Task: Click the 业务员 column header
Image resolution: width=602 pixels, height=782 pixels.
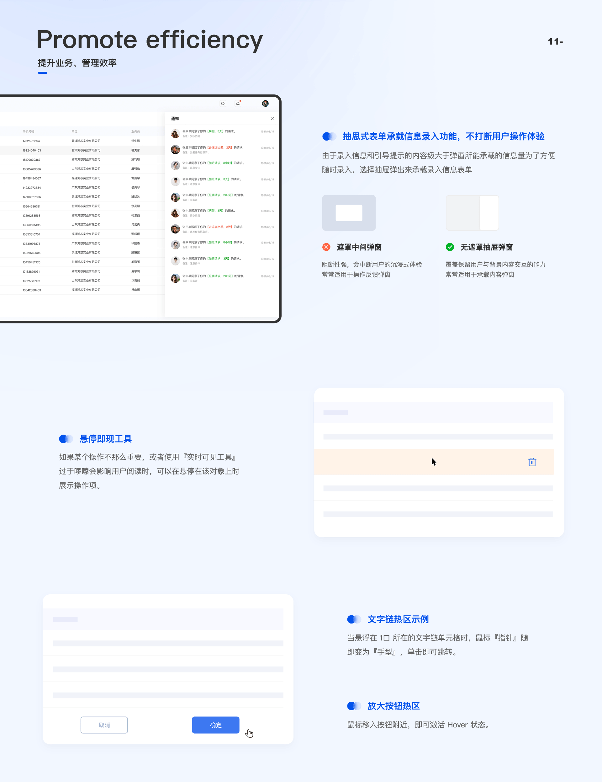Action: [x=135, y=131]
